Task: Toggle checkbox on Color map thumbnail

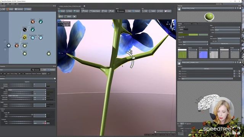Action: pos(179,52)
